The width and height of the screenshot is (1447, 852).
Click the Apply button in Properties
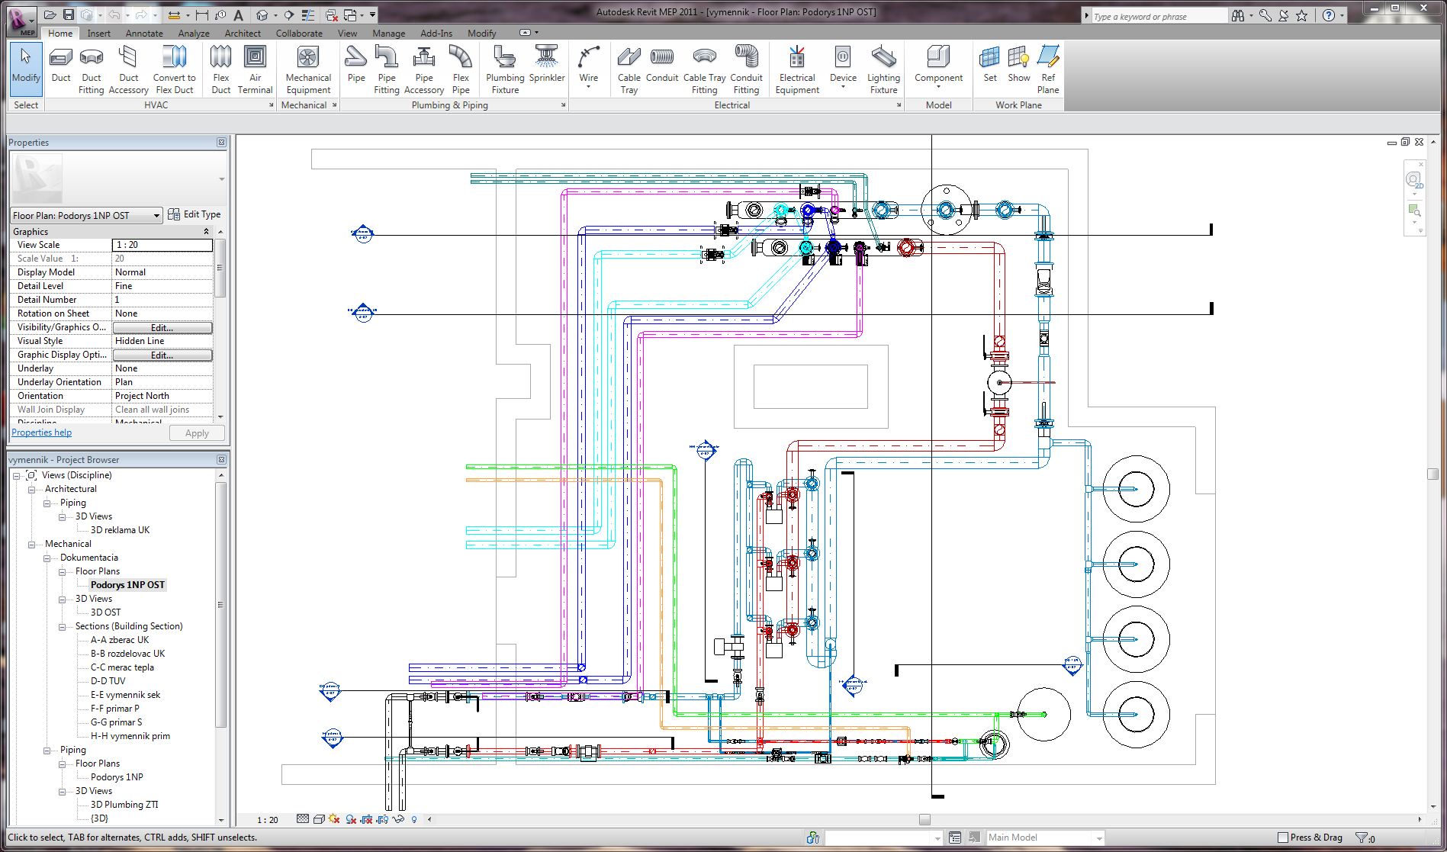point(196,433)
